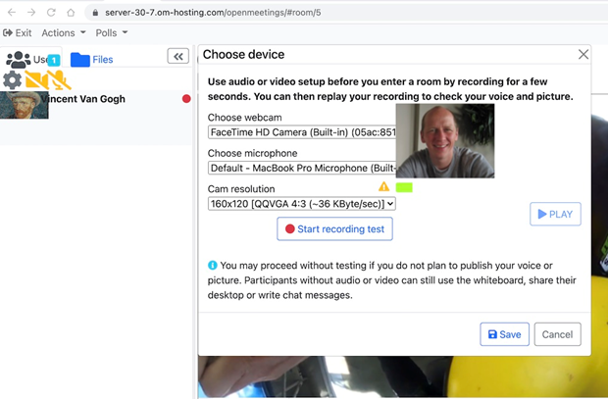Start recording test
This screenshot has height=400, width=608.
[x=335, y=228]
